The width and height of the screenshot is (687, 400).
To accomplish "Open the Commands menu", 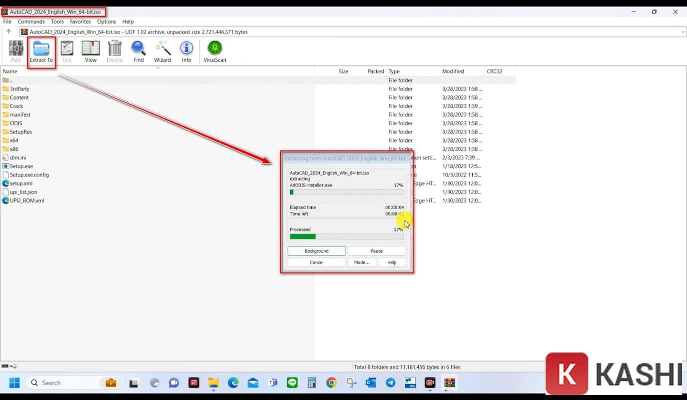I will (31, 22).
